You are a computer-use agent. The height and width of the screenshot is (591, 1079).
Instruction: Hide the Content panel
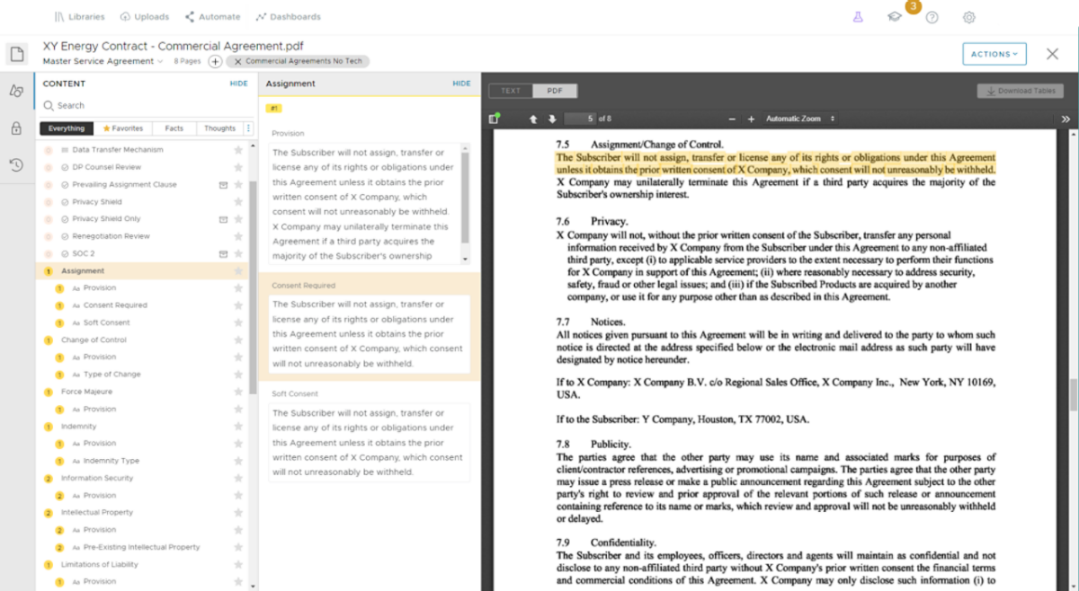238,84
